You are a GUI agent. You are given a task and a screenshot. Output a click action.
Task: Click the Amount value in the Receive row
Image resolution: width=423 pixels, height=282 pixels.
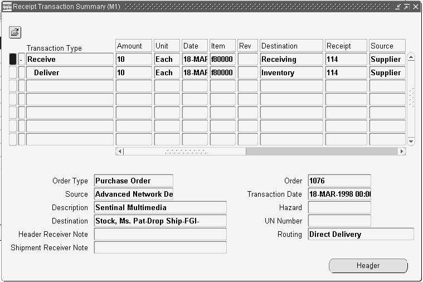(134, 60)
